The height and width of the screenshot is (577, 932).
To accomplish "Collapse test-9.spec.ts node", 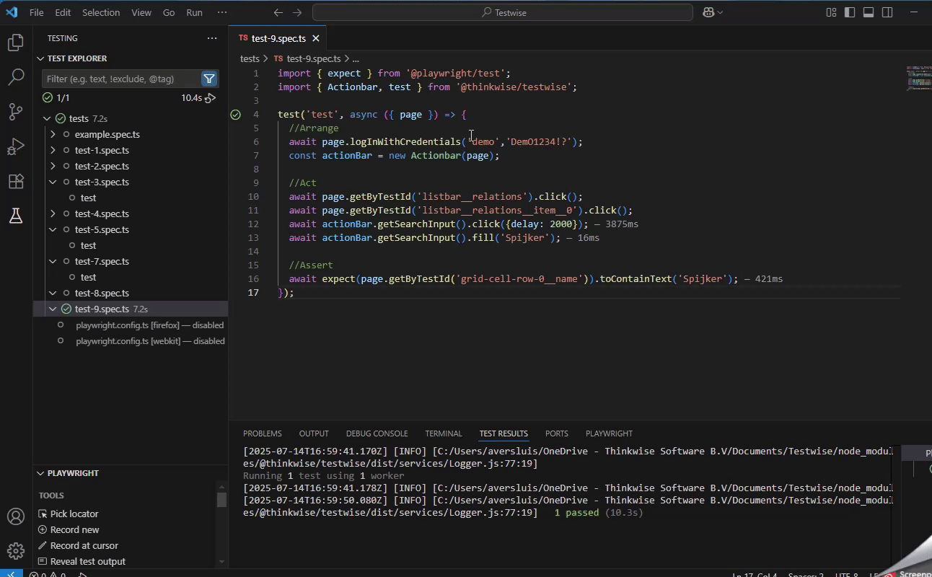I will [53, 309].
